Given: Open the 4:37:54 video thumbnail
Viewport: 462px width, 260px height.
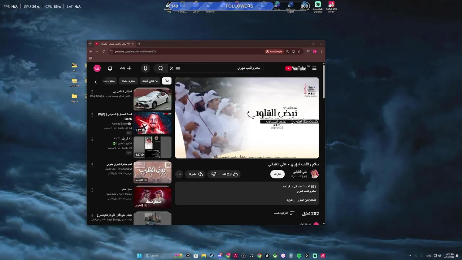Looking at the screenshot, I should tap(152, 147).
